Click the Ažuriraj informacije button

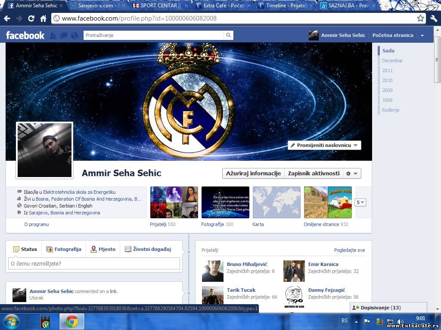[253, 174]
